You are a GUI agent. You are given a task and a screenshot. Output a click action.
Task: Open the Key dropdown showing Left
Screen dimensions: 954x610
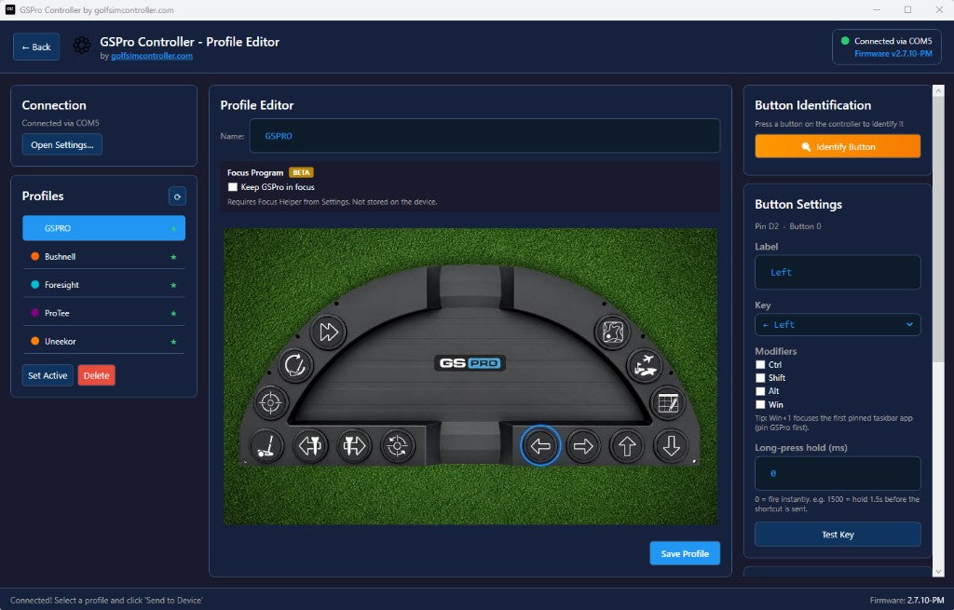tap(838, 325)
